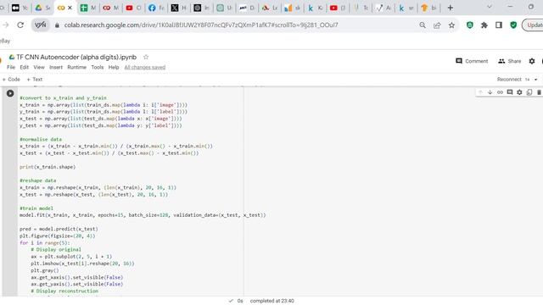
Task: Click the pred = model.predict(x_test) line
Action: coord(59,229)
